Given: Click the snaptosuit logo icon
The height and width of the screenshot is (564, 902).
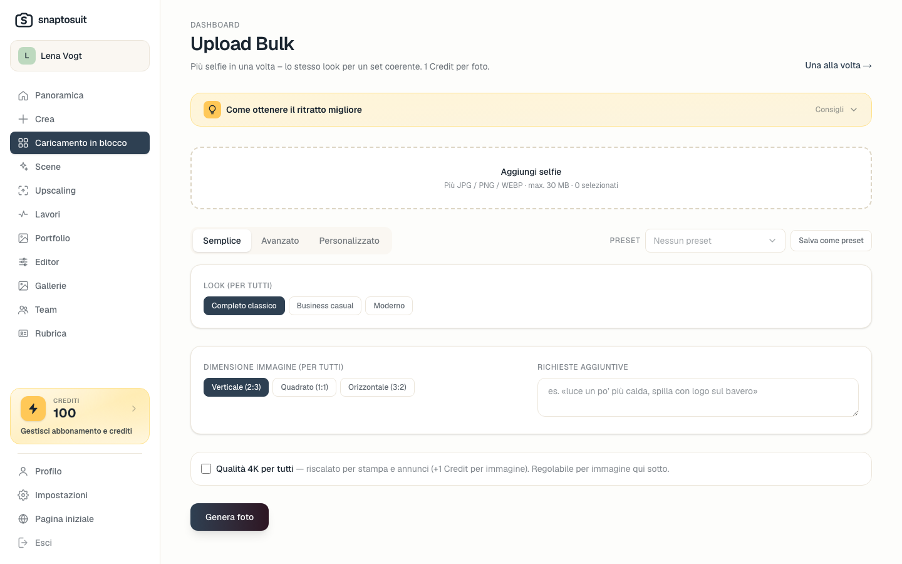Looking at the screenshot, I should pyautogui.click(x=24, y=20).
